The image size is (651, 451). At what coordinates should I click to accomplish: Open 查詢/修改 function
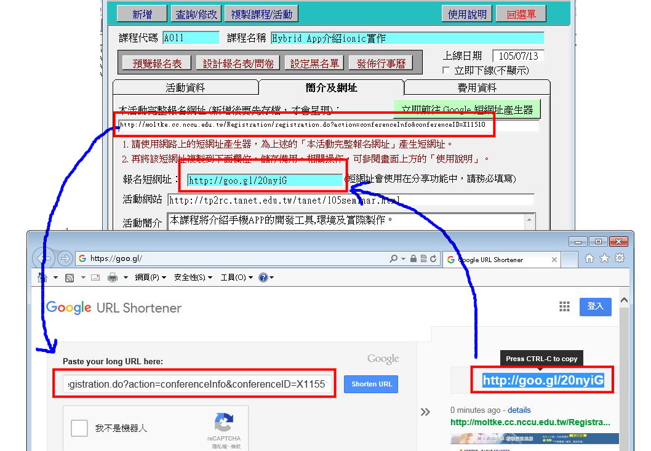point(196,14)
